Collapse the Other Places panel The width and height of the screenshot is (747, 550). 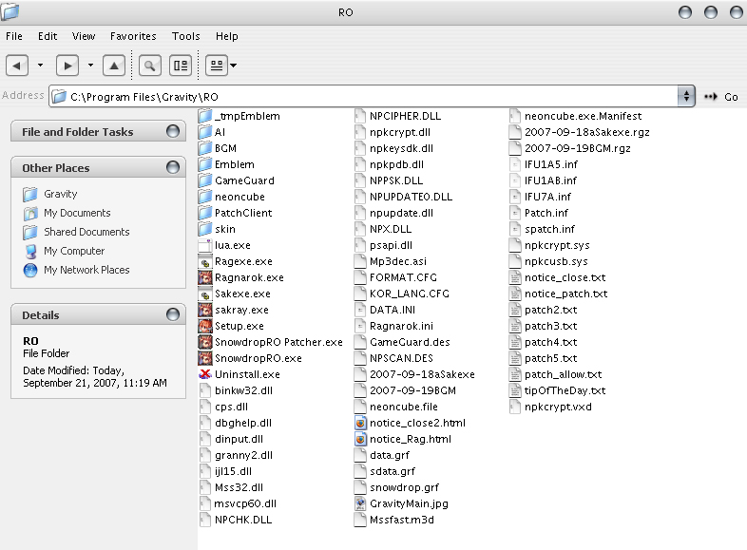tap(173, 168)
